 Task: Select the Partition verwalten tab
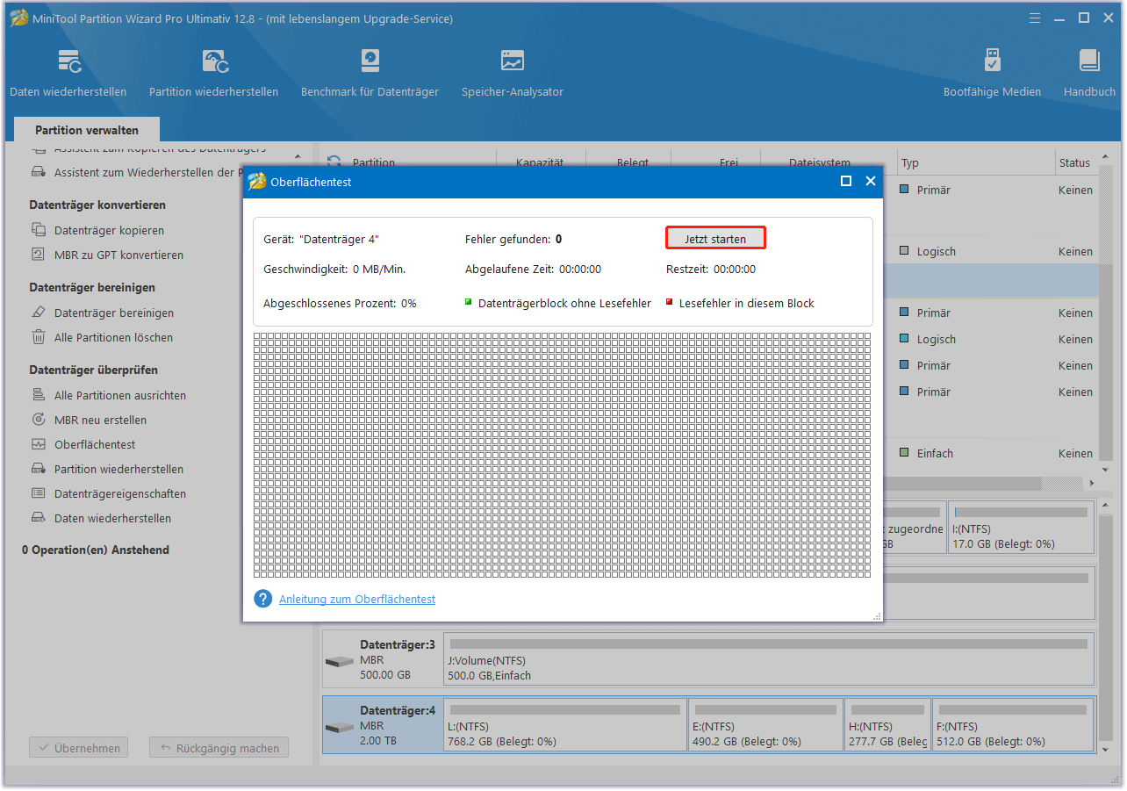(x=87, y=130)
